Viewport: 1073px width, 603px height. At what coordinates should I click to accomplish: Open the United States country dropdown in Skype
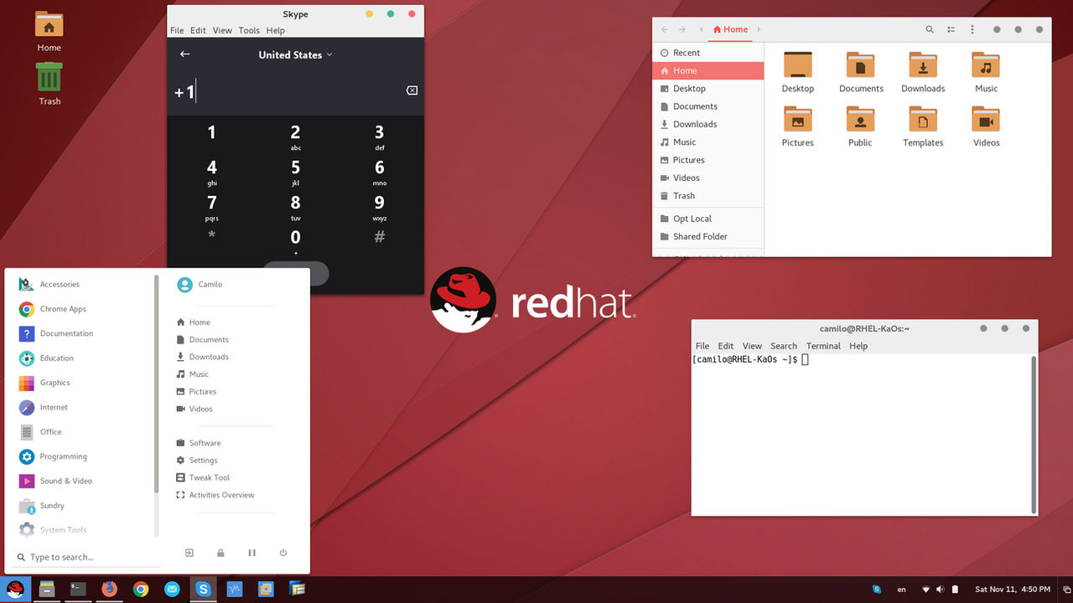click(295, 54)
